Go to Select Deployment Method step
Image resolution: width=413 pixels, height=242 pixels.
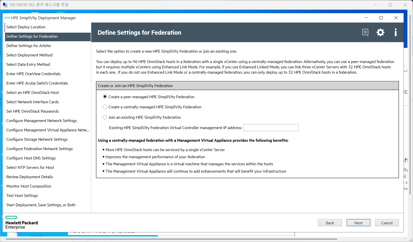pos(48,55)
